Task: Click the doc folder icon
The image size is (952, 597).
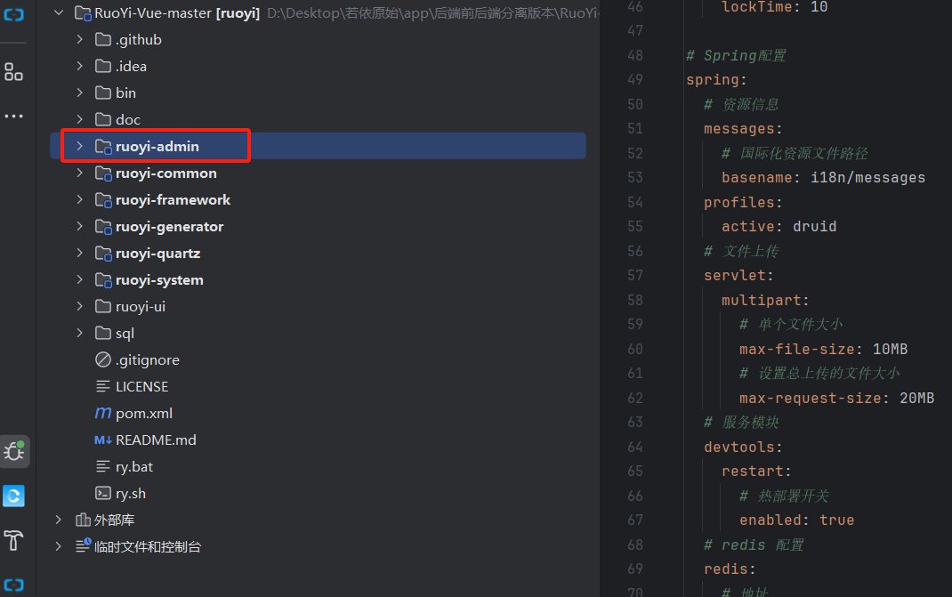Action: pyautogui.click(x=103, y=119)
